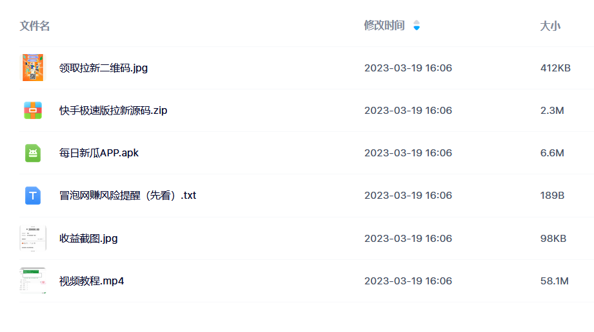Open the orange poster thumbnail of 领取拉新二维码.jpg

coord(33,68)
